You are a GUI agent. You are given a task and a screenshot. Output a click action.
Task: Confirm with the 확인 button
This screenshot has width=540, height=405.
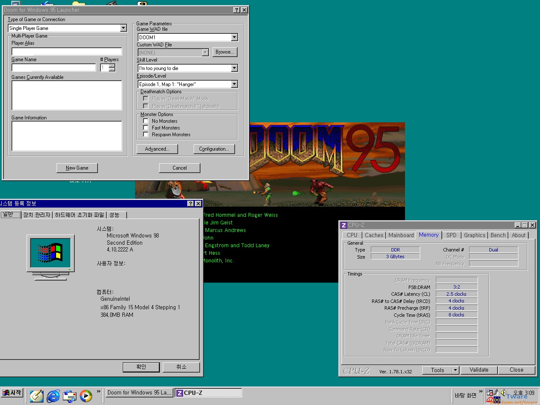pos(141,367)
